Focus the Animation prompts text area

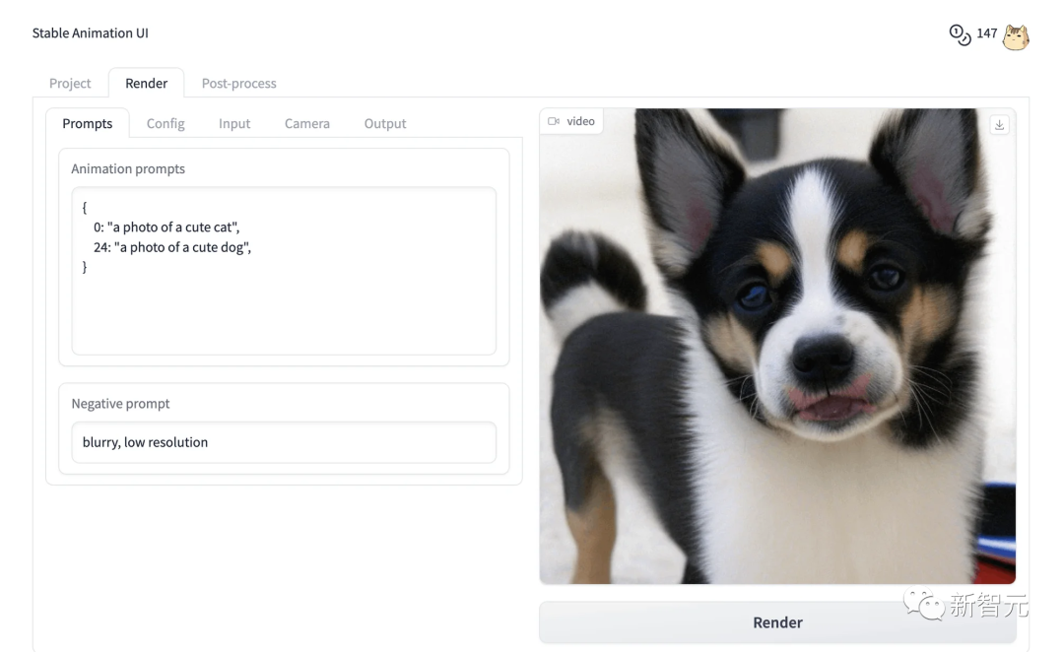click(284, 271)
